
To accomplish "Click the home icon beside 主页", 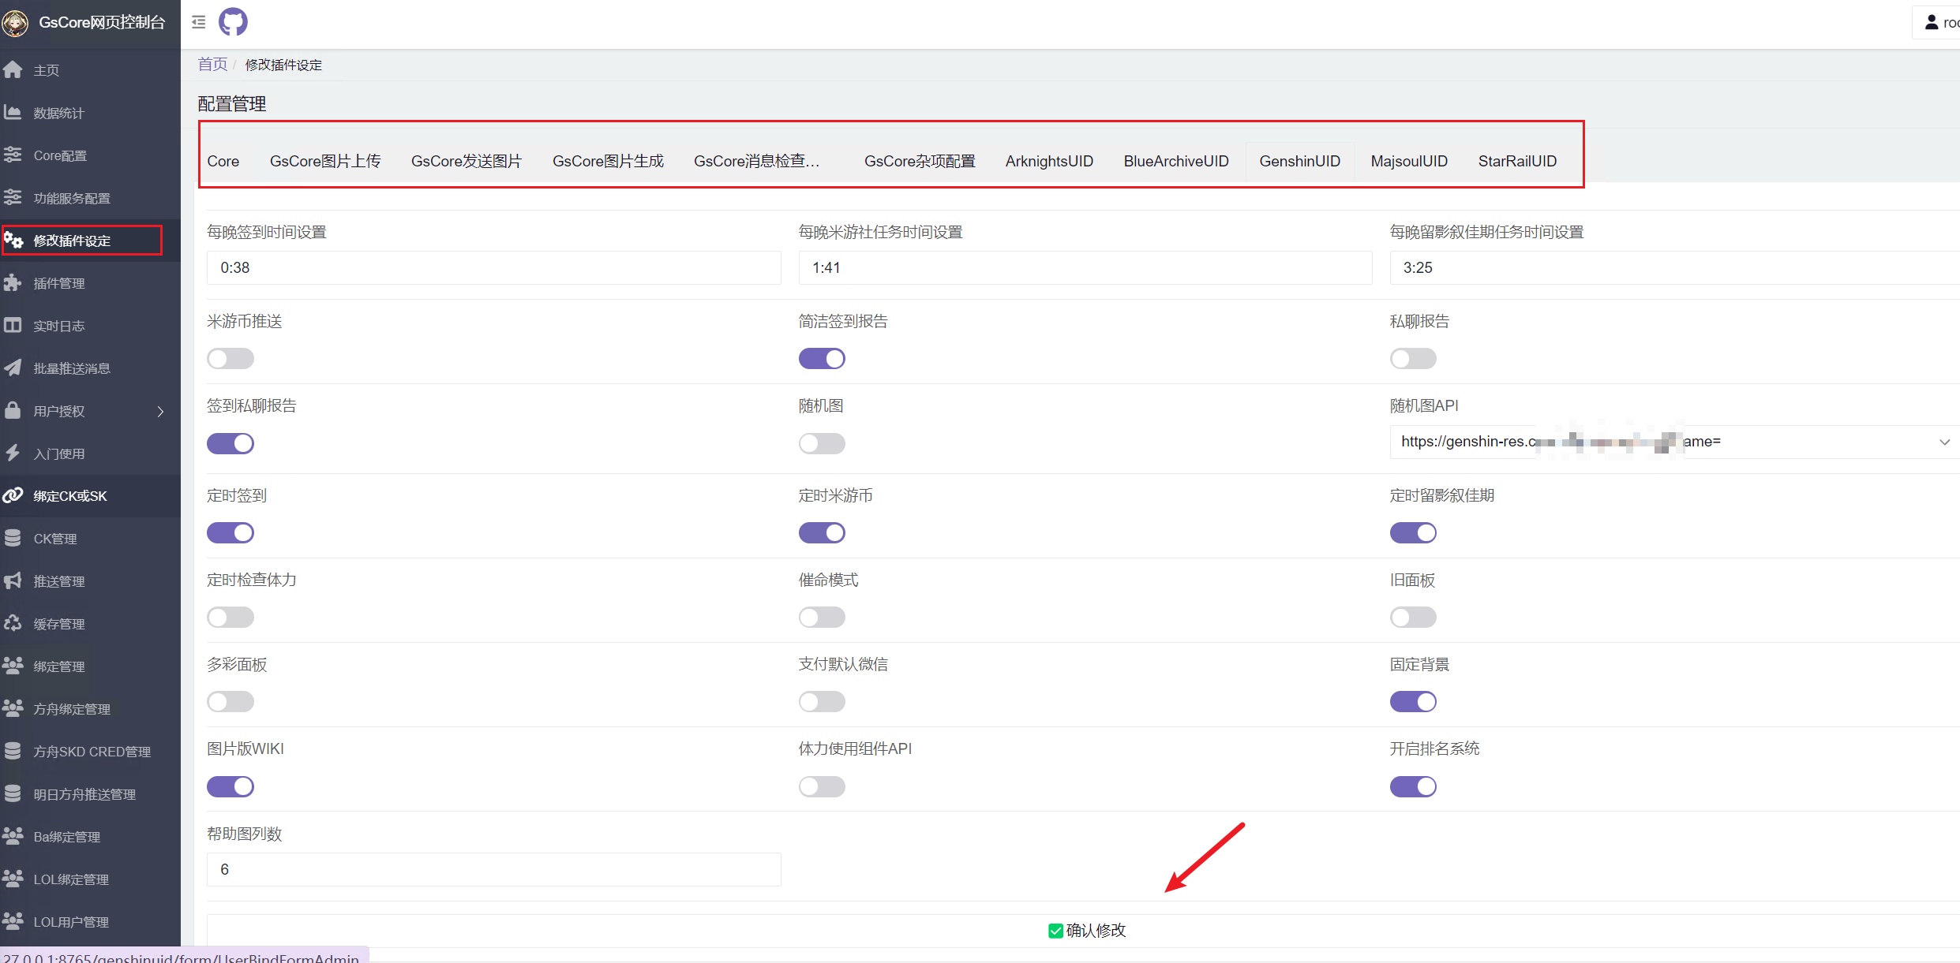I will (x=13, y=70).
